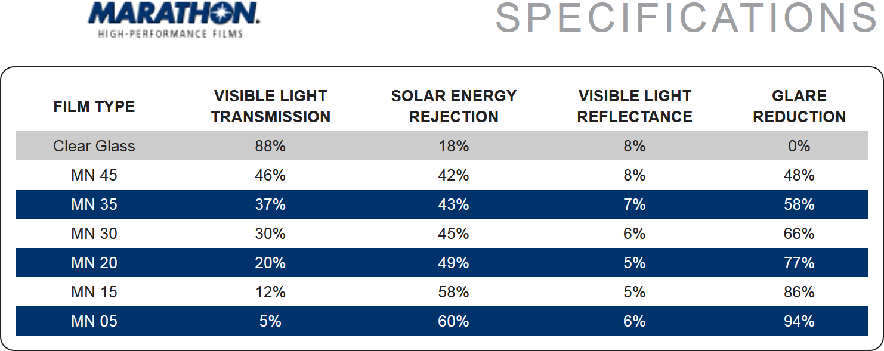Screen dimensions: 884x351
Task: Click MN 15's 58% solar energy rejection
Action: tap(453, 292)
